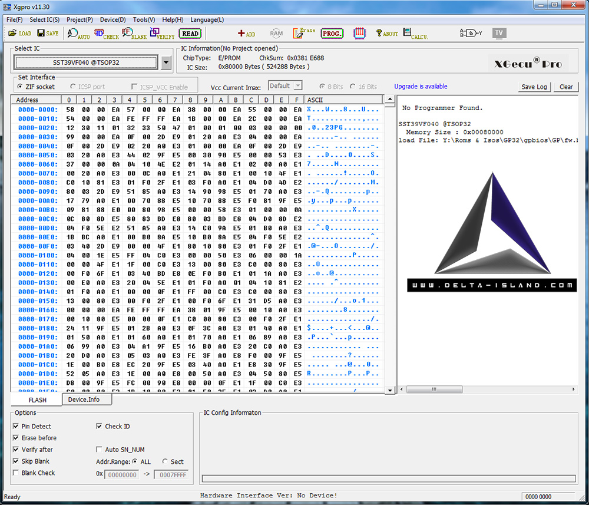The width and height of the screenshot is (589, 505).
Task: Click the Save Log button
Action: (534, 87)
